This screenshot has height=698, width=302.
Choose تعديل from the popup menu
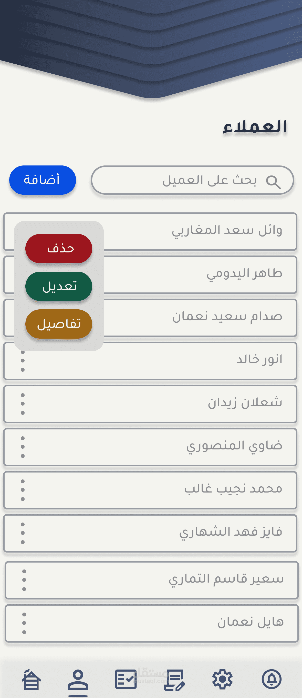(59, 286)
